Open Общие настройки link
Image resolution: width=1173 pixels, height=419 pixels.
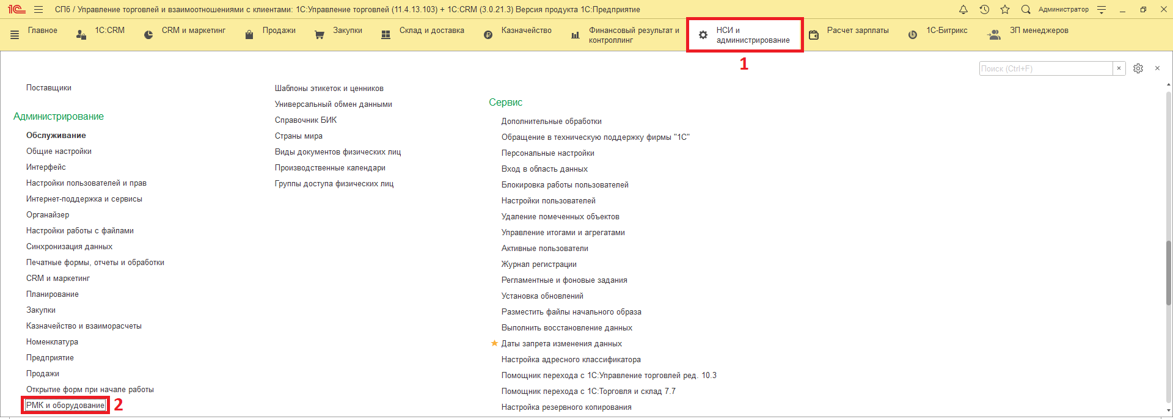coord(59,151)
